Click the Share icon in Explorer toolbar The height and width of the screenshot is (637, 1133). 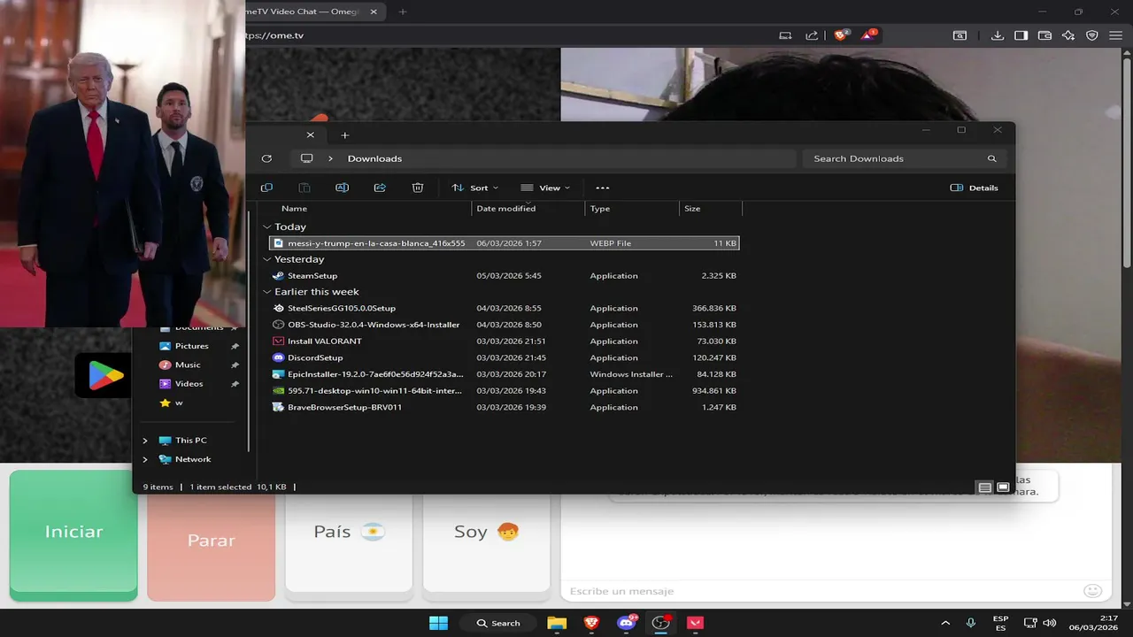pyautogui.click(x=380, y=188)
